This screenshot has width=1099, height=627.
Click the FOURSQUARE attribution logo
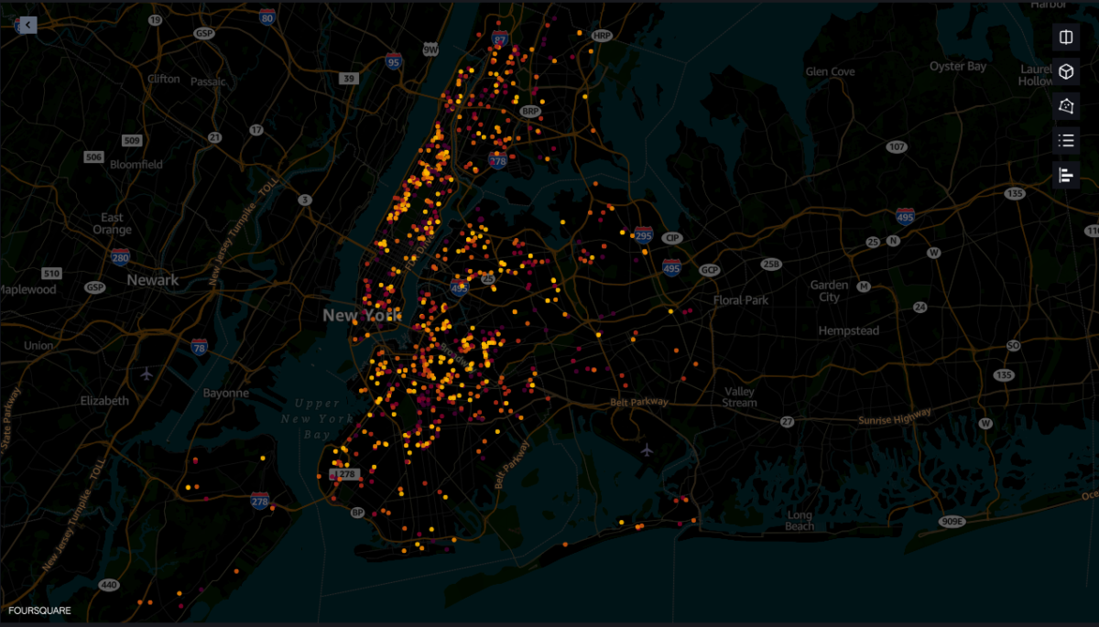(x=39, y=611)
